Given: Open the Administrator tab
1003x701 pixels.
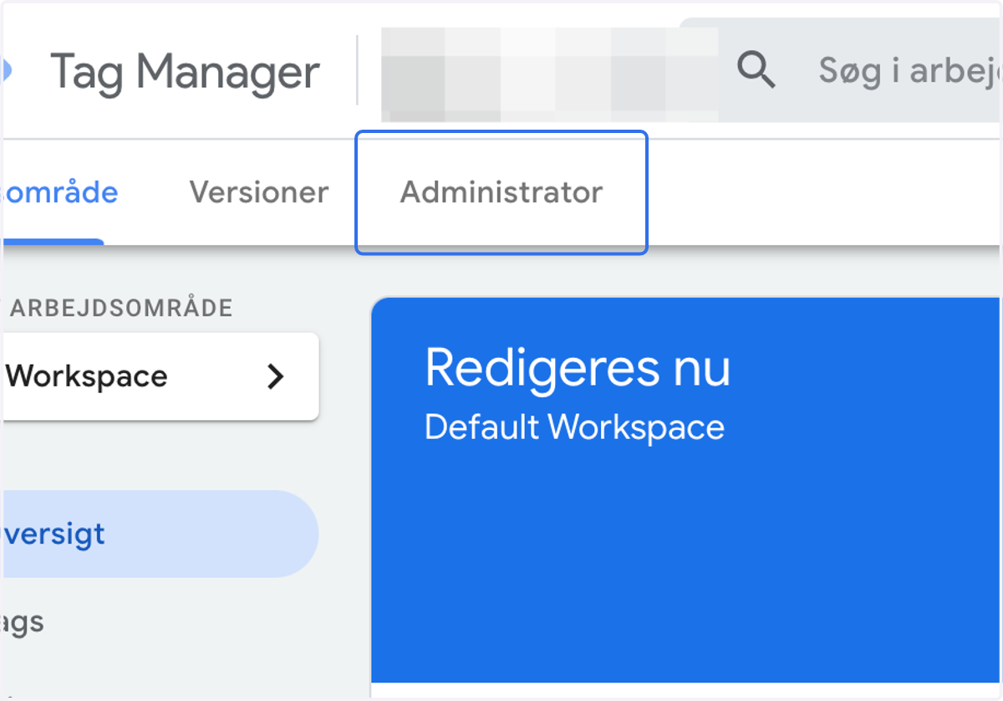Looking at the screenshot, I should point(501,192).
